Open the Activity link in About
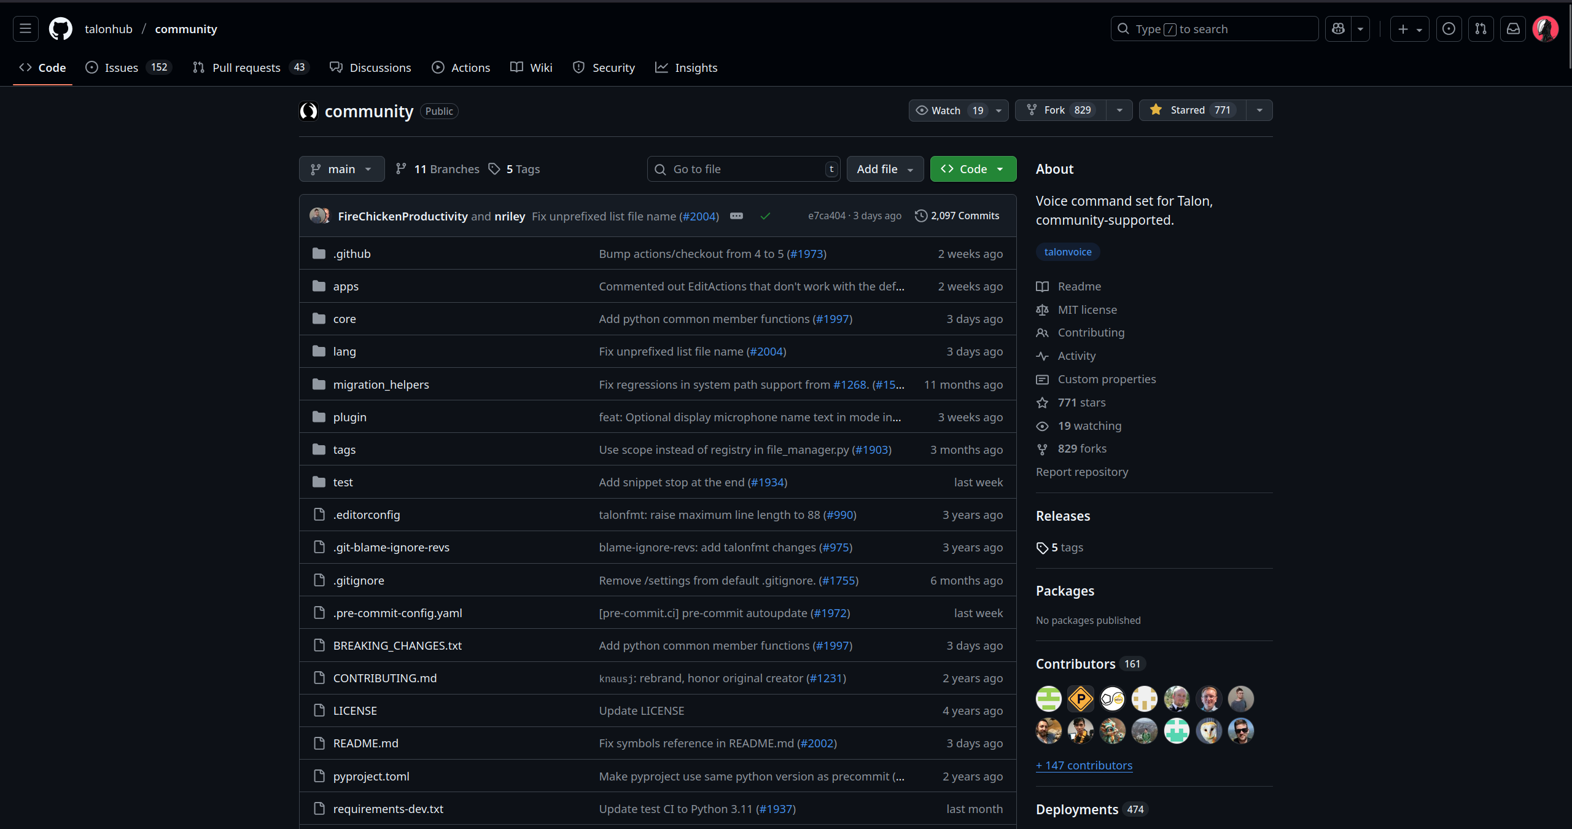Screen dimensions: 1572x829 (x=1076, y=356)
